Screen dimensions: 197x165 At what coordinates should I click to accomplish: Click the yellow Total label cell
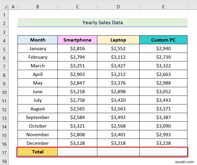coord(38,152)
